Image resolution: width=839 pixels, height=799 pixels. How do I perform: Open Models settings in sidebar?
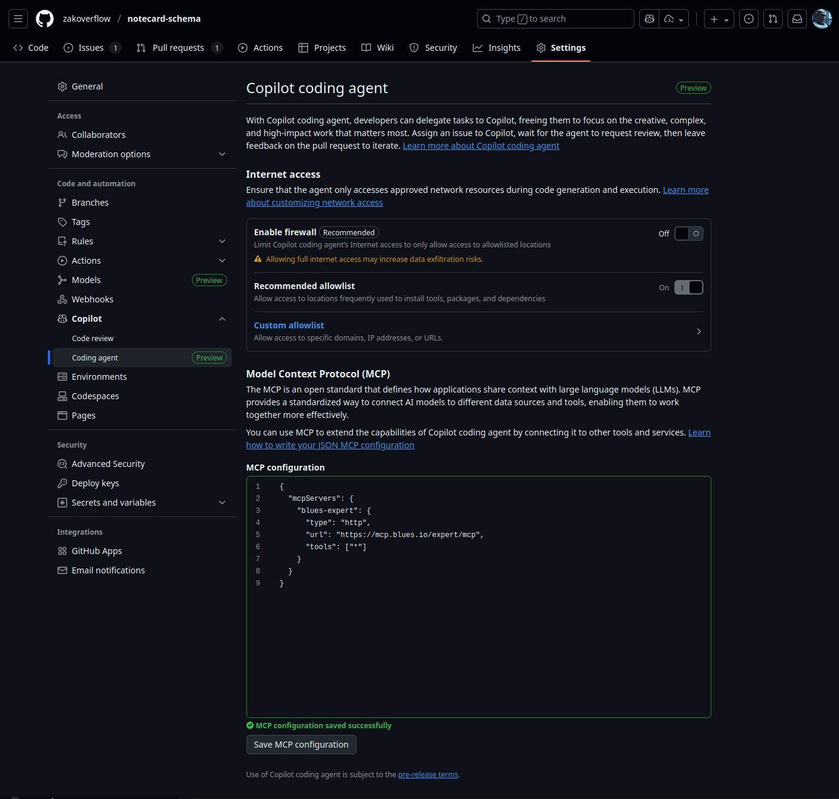[x=142, y=280]
